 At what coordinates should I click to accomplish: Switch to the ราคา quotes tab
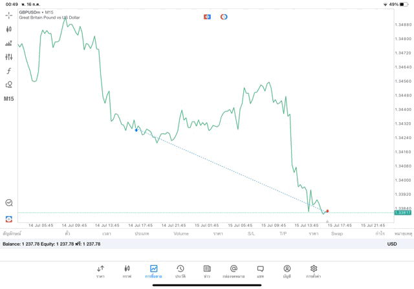tap(100, 270)
